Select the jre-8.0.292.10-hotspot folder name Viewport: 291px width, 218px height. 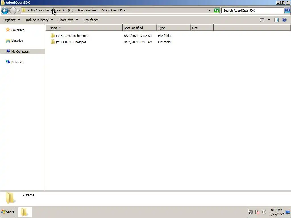click(x=72, y=36)
